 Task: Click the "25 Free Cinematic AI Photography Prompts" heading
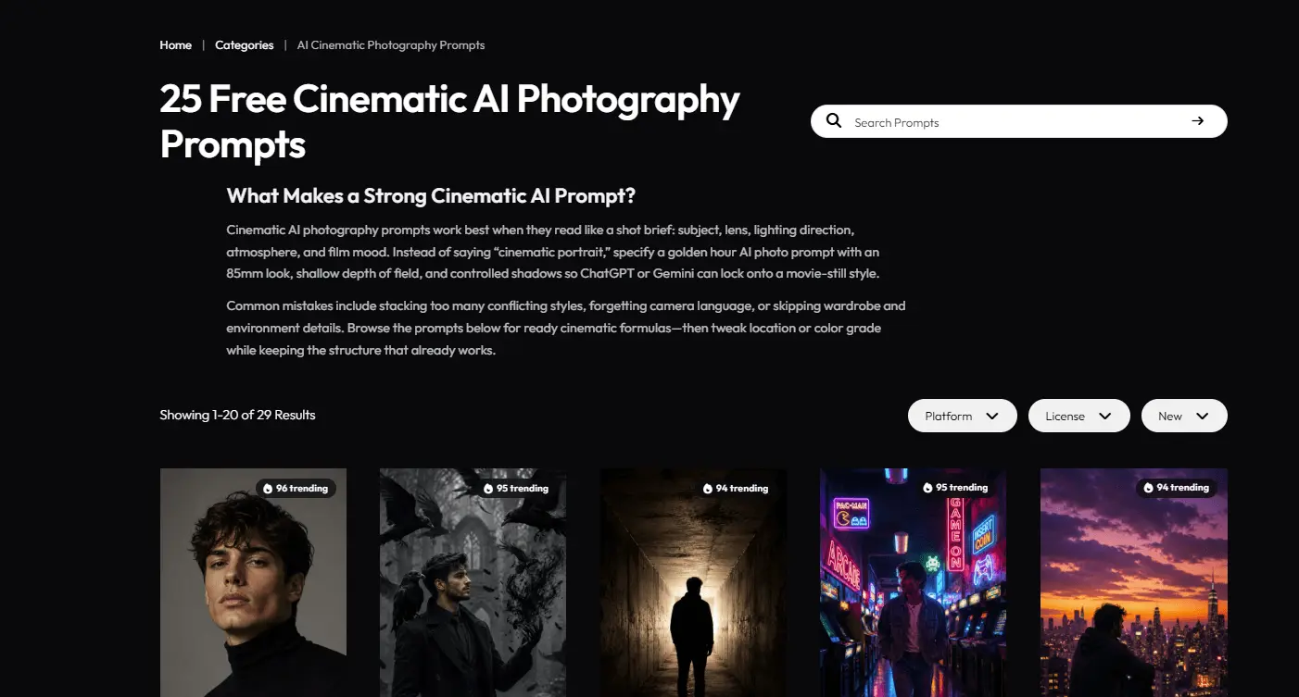tap(449, 121)
